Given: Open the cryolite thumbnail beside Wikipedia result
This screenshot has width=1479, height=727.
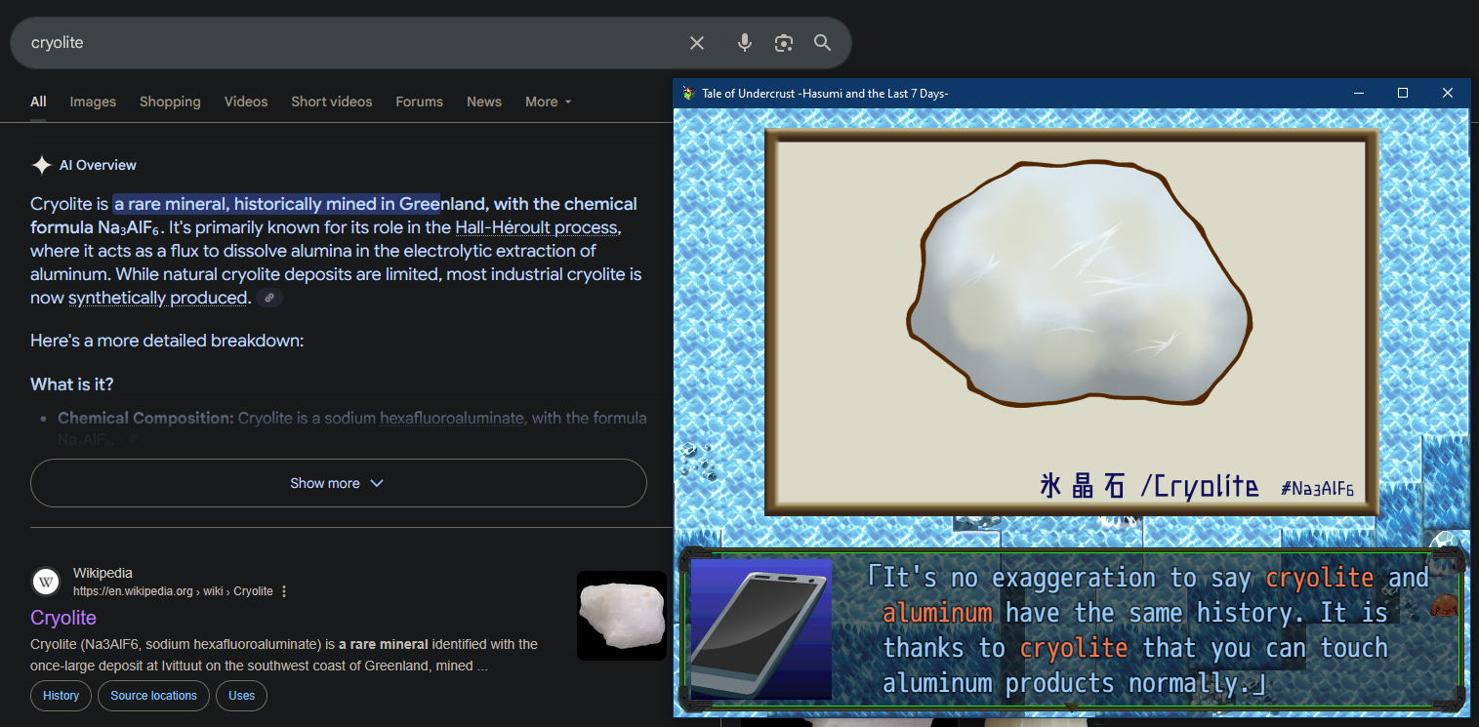Looking at the screenshot, I should click(622, 616).
